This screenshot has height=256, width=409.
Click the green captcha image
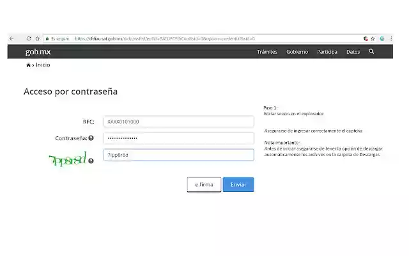68,159
